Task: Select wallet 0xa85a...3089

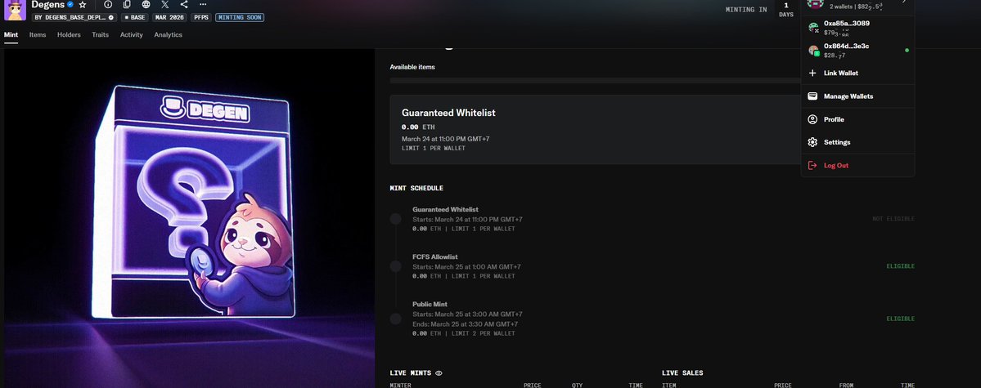Action: (x=857, y=28)
